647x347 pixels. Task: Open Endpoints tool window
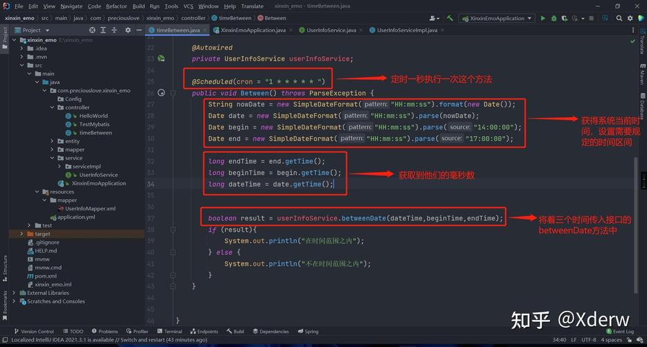pos(205,331)
